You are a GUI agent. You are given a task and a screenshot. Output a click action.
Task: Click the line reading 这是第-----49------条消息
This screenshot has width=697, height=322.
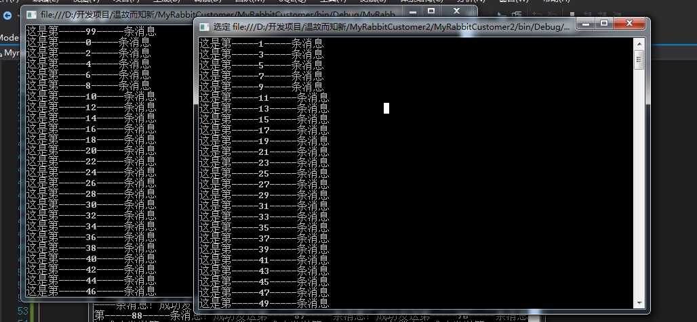pos(264,303)
